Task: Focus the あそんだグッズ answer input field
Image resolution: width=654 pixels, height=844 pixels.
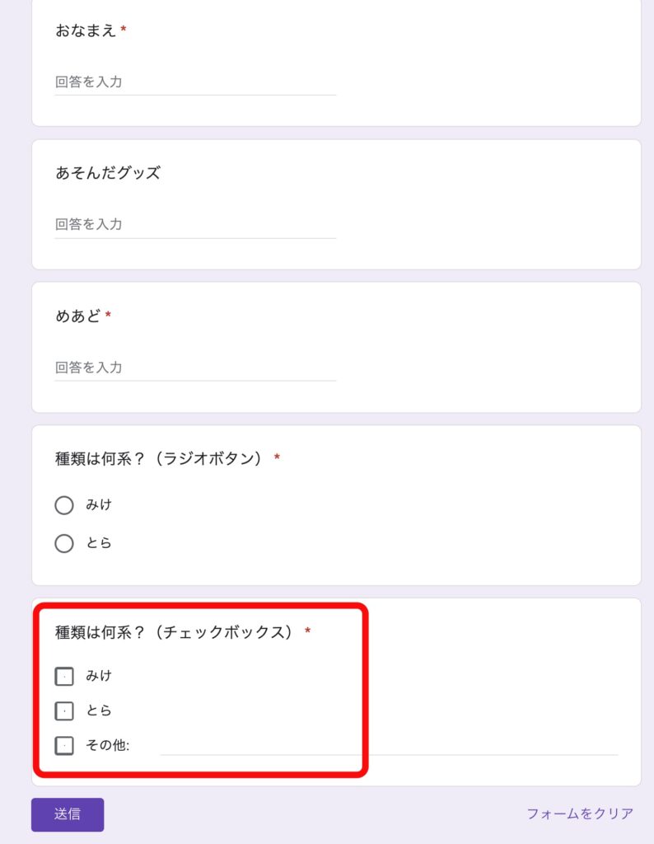Action: (x=195, y=225)
